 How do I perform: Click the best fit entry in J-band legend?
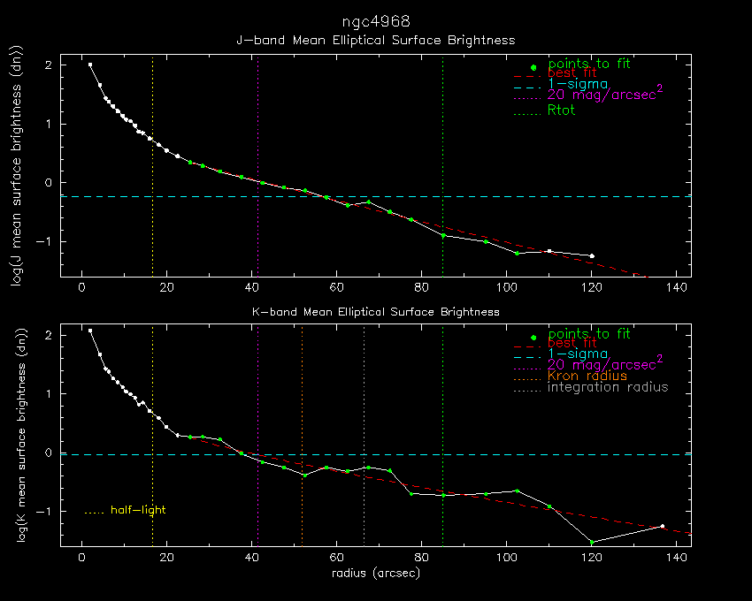click(572, 74)
